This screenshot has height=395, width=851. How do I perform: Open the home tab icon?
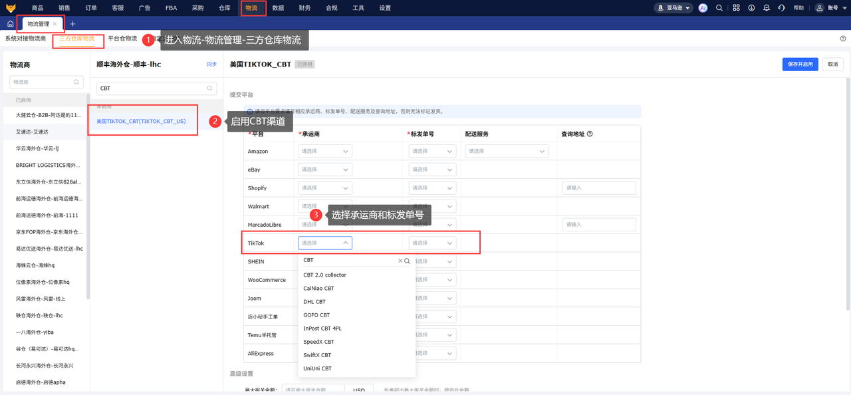10,24
